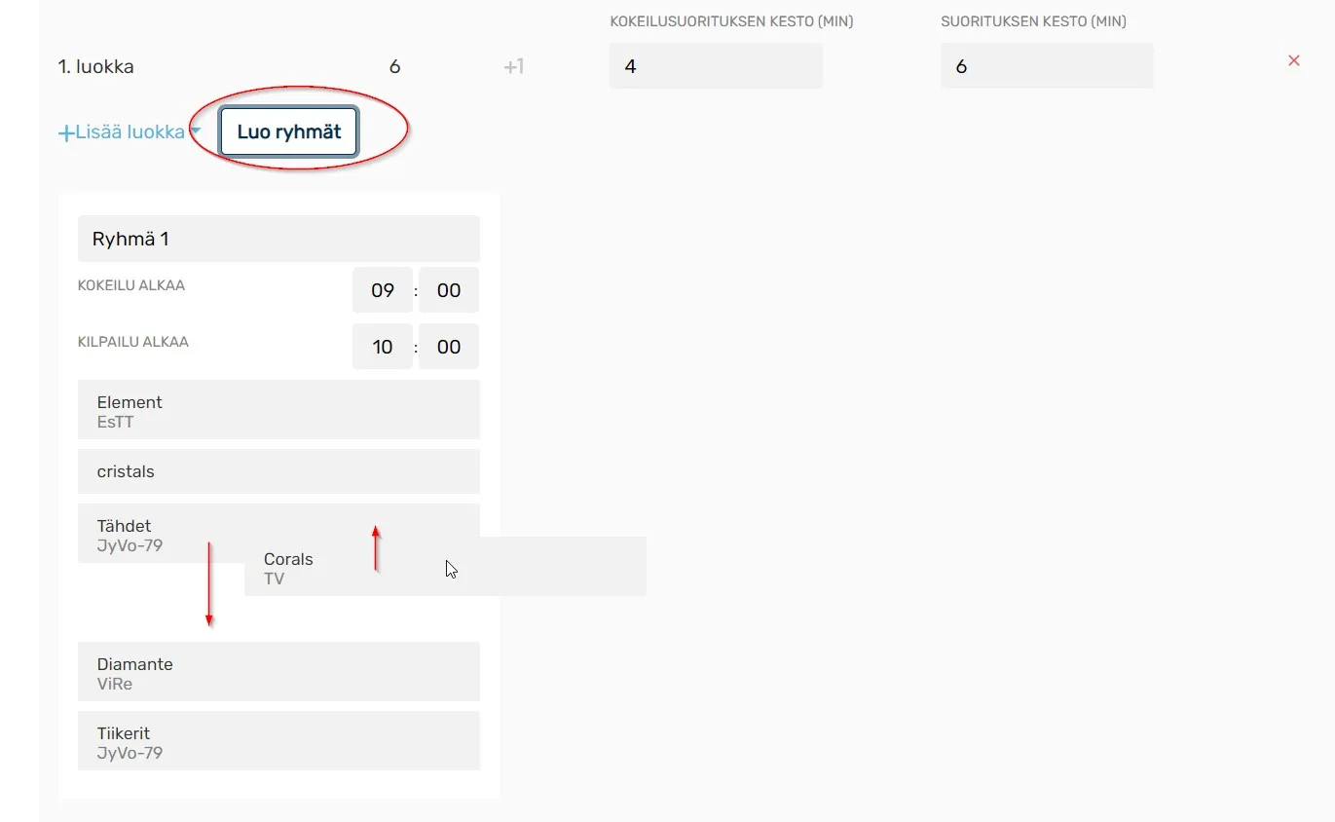This screenshot has height=822, width=1335.
Task: Select the Tiikerit JyVo-79 team item
Action: coord(278,741)
